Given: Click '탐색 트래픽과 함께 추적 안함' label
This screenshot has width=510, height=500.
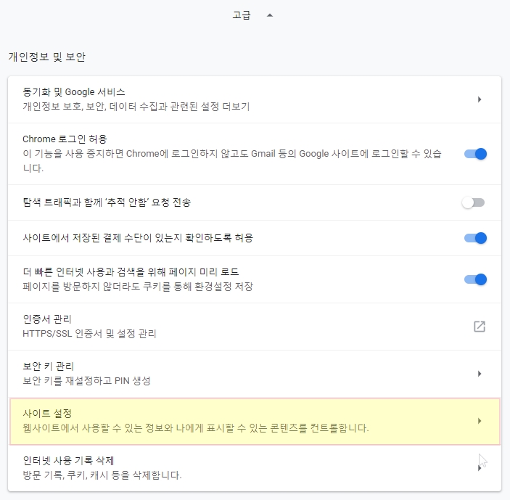Looking at the screenshot, I should click(107, 202).
